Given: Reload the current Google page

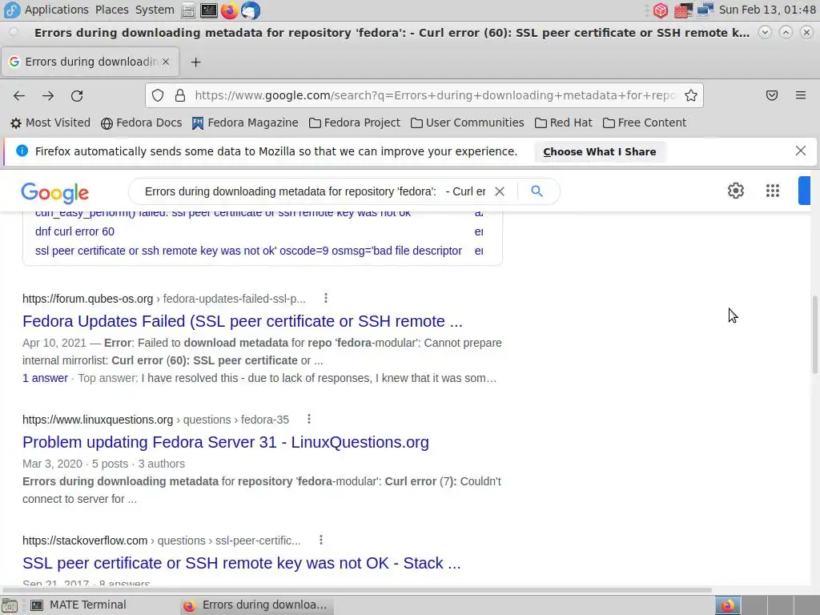Looking at the screenshot, I should [x=77, y=96].
